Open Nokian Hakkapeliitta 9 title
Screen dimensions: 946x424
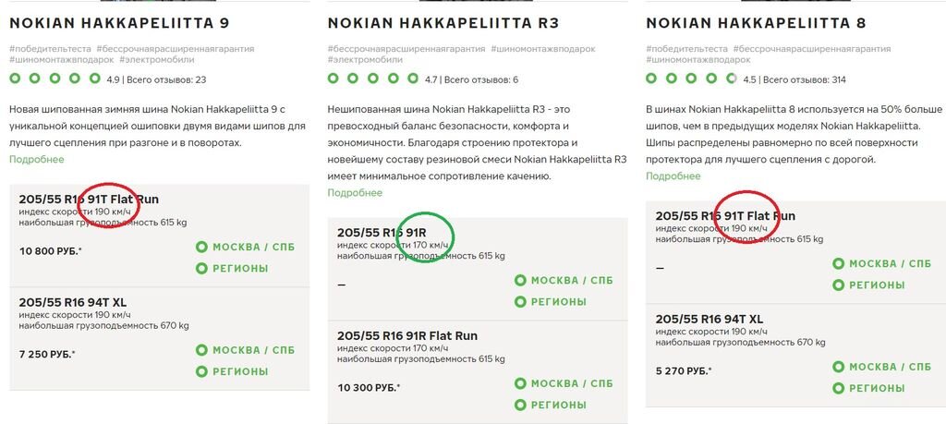[119, 23]
